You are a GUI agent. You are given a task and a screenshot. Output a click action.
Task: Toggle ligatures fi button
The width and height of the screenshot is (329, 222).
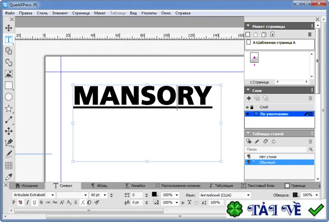(76, 202)
